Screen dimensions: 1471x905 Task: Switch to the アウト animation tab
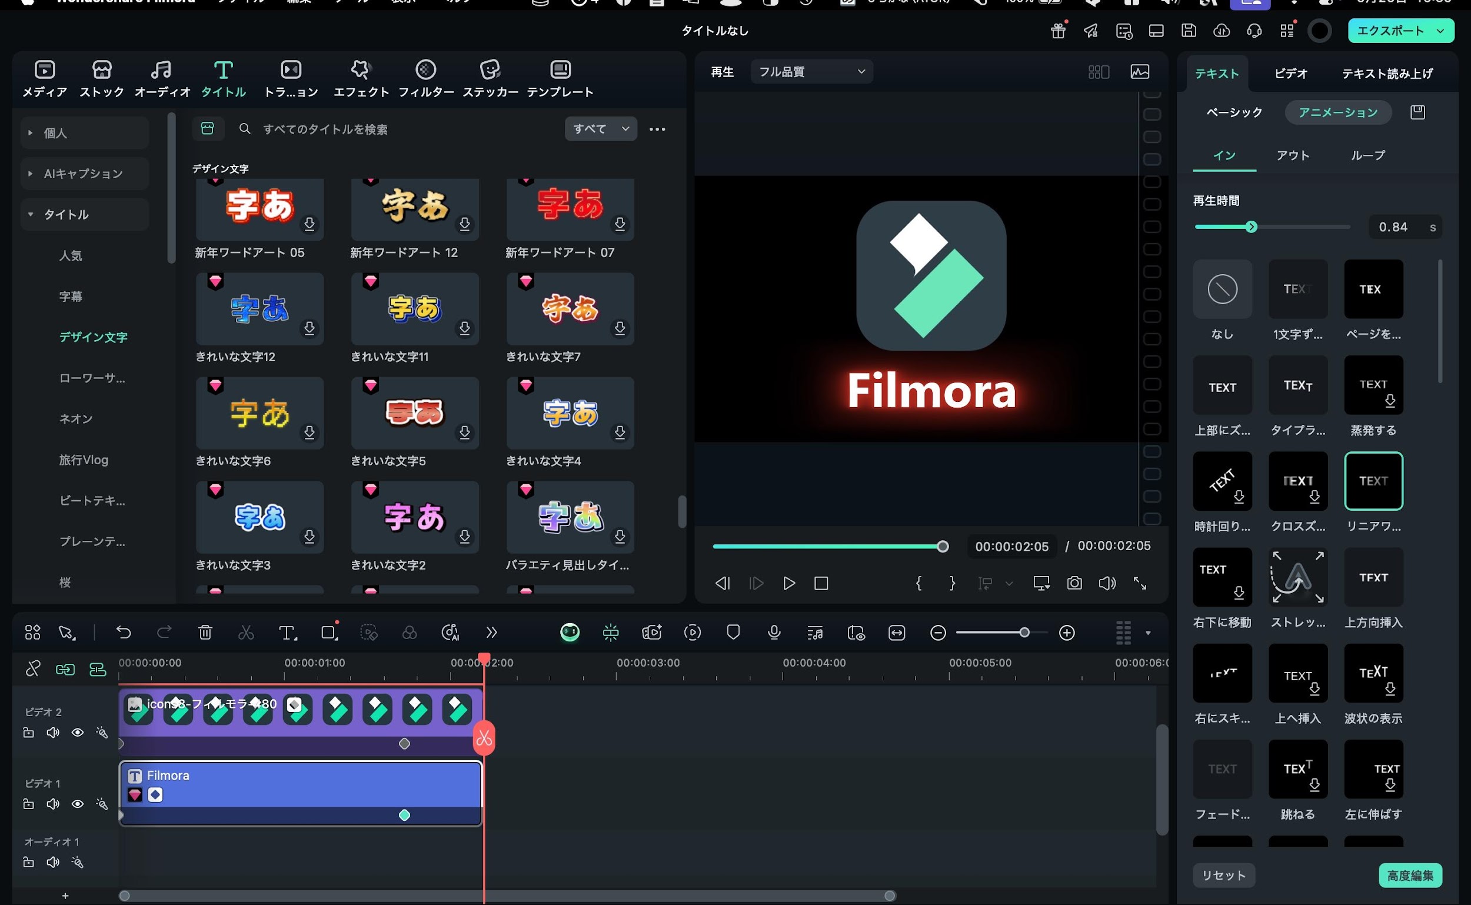coord(1293,155)
